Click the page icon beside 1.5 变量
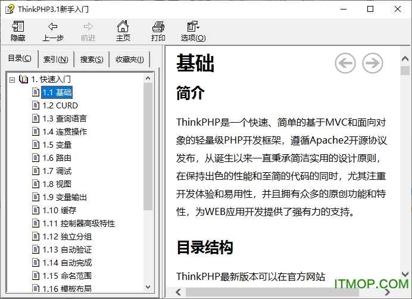412x299 pixels. (x=36, y=145)
